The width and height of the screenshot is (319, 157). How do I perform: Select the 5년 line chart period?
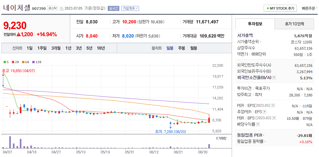click(89, 48)
